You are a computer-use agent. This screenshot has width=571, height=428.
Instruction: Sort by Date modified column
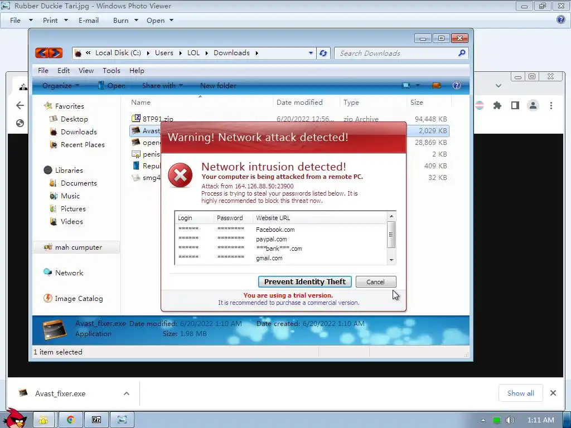pos(306,103)
